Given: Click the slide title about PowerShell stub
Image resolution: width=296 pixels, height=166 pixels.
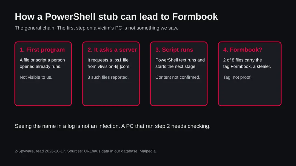Looking at the screenshot, I should tap(116, 17).
